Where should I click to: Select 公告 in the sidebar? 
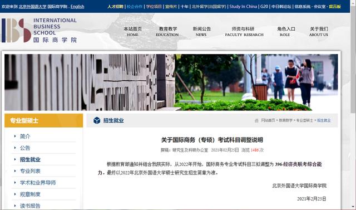click(x=25, y=148)
